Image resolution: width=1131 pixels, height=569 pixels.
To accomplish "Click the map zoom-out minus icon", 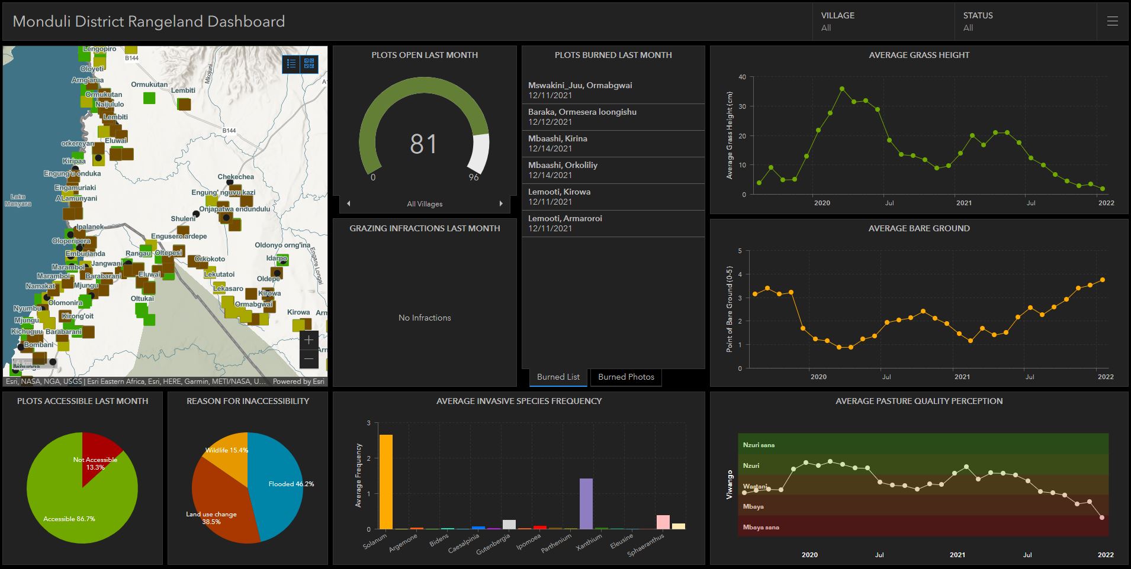I will point(309,358).
